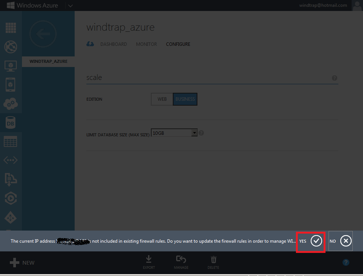Click the LIMIT DATABASE SIZE (MAX SIZE) label
This screenshot has height=276, width=363.
point(118,135)
